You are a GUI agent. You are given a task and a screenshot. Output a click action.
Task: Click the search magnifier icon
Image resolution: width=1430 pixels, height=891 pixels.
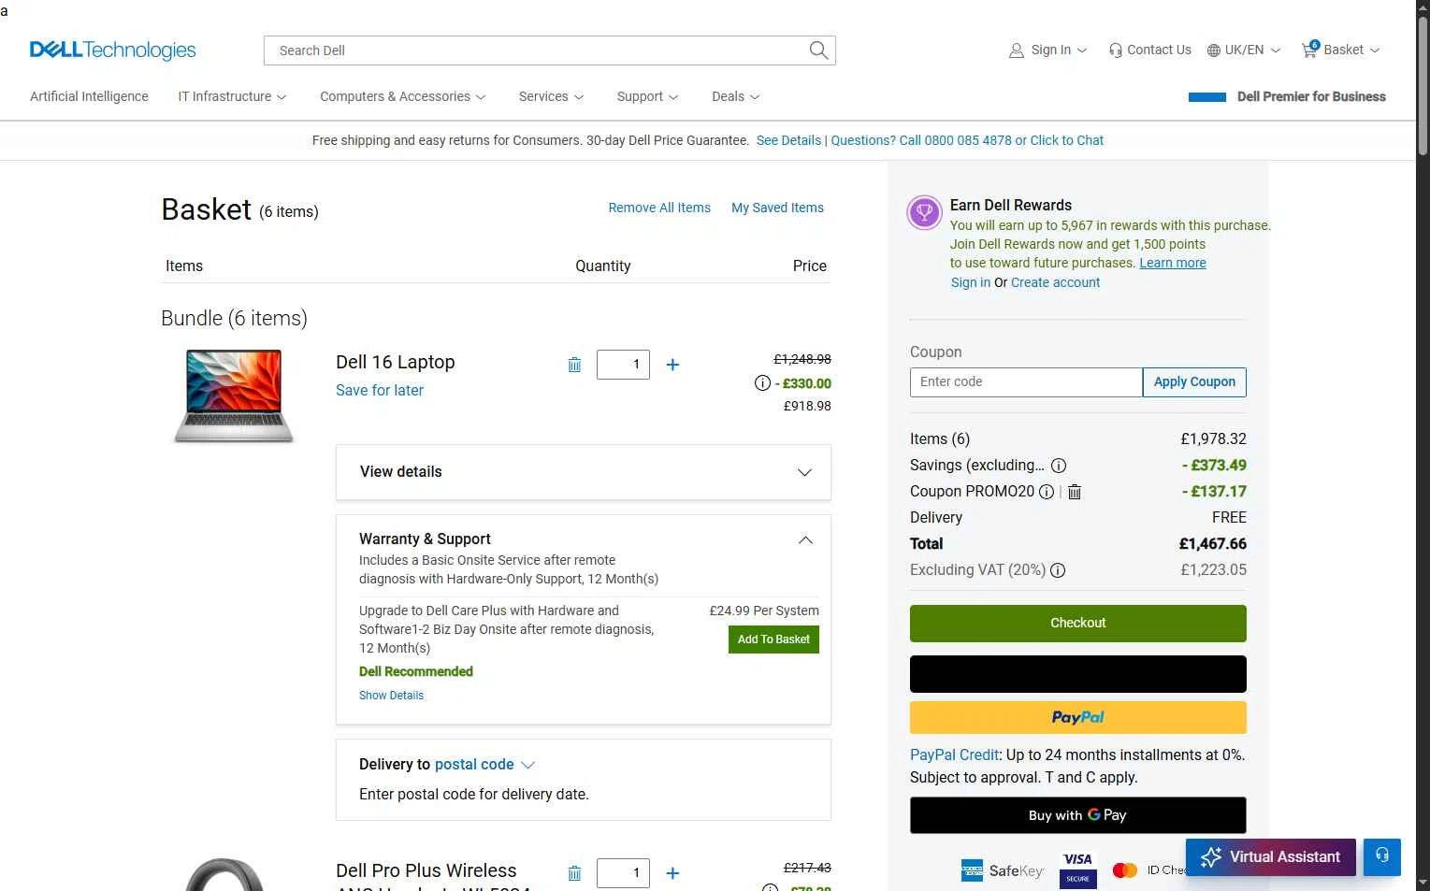point(818,50)
